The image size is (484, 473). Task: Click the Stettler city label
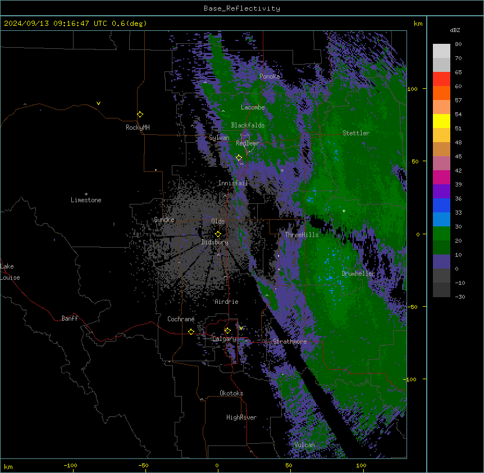356,133
